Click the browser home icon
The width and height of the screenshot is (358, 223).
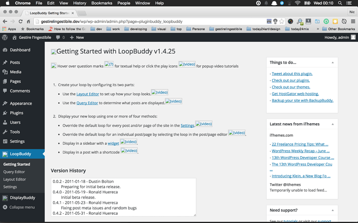[29, 21]
